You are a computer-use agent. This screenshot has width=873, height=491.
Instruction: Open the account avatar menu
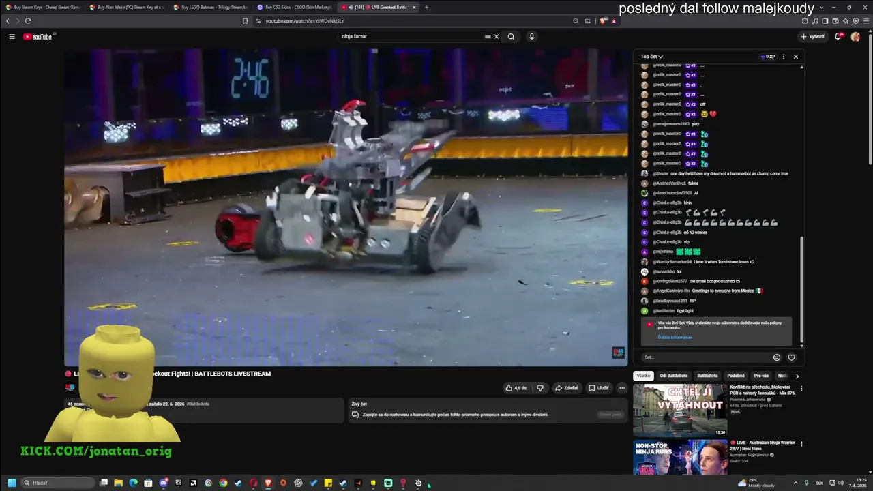(x=855, y=37)
